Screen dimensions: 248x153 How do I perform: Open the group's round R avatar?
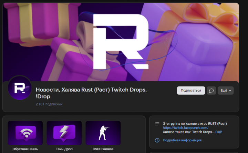coord(20,88)
